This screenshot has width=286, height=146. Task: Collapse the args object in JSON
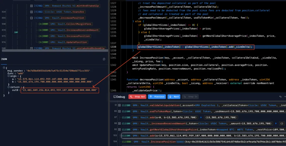[8, 76]
